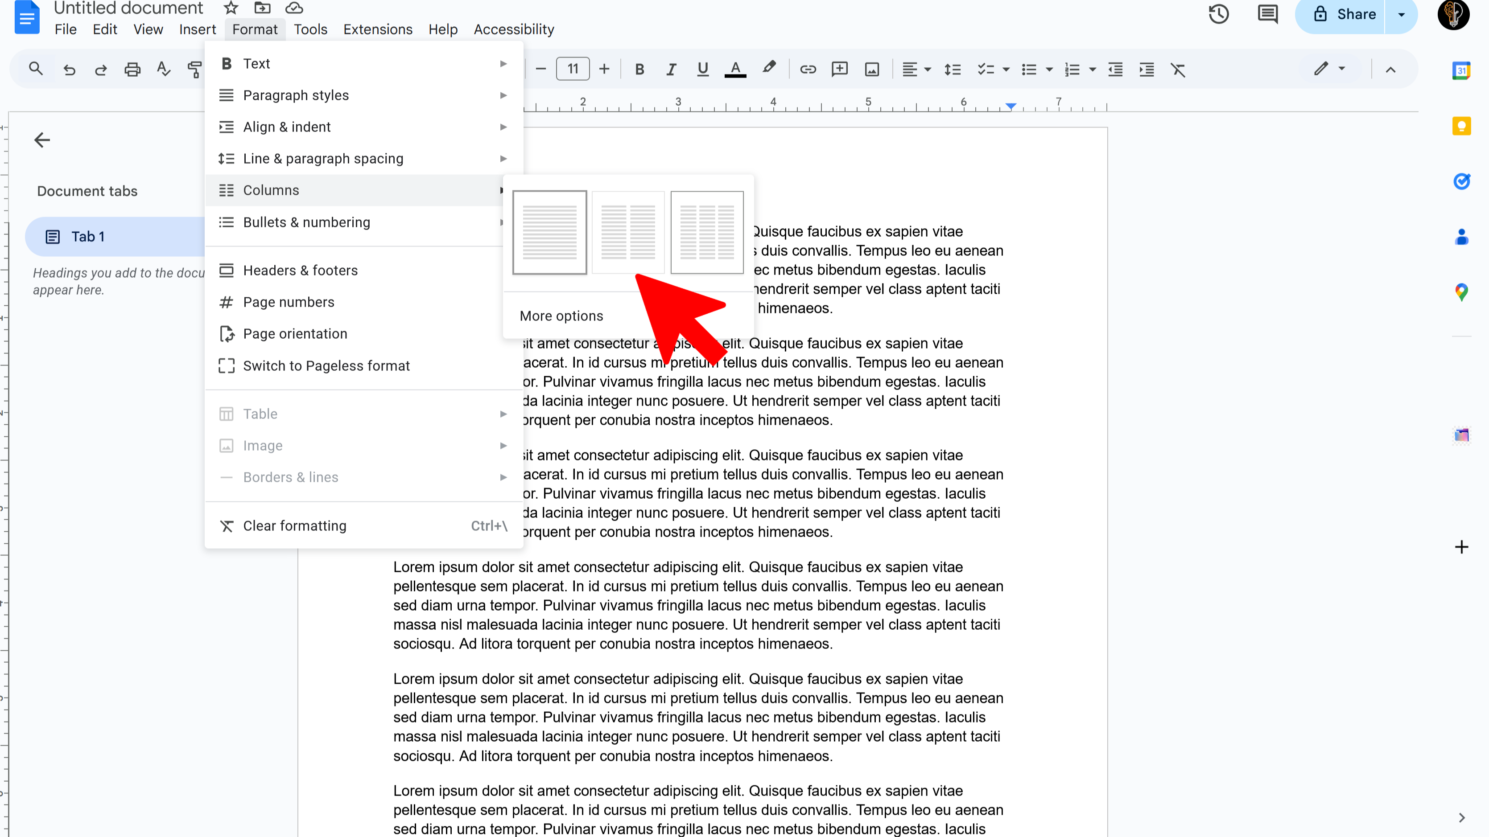Open Google Keep side panel icon
This screenshot has height=837, width=1489.
pos(1461,126)
